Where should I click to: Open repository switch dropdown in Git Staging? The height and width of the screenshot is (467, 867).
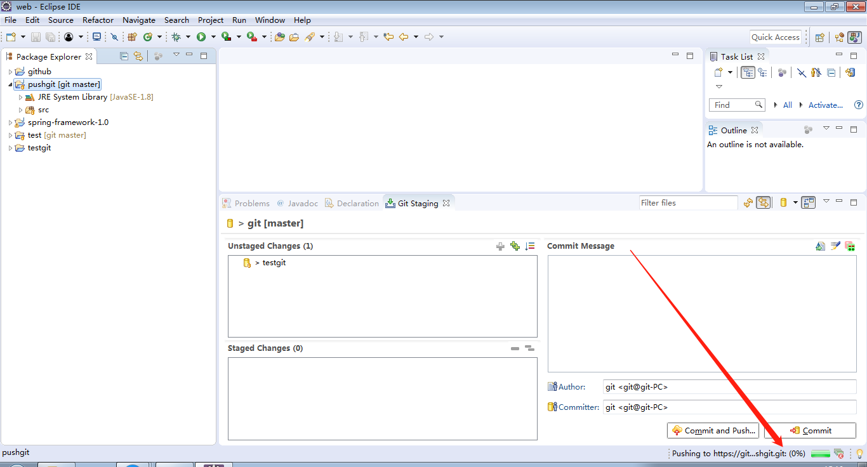[795, 202]
